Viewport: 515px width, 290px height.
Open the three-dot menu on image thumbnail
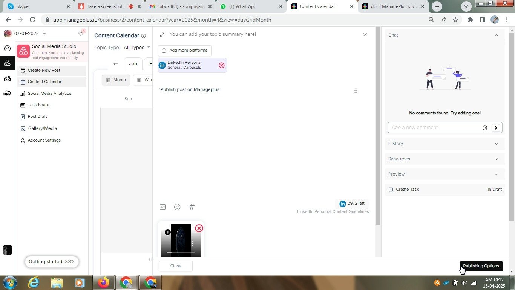tap(193, 244)
